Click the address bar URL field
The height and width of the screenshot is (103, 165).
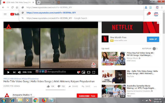tap(81, 7)
